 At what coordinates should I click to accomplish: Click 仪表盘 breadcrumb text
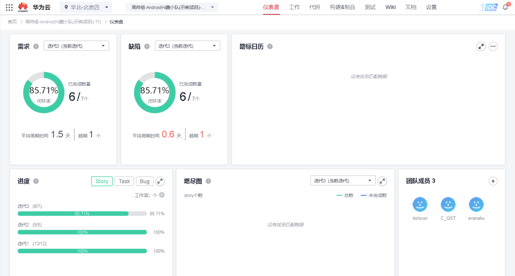point(116,21)
